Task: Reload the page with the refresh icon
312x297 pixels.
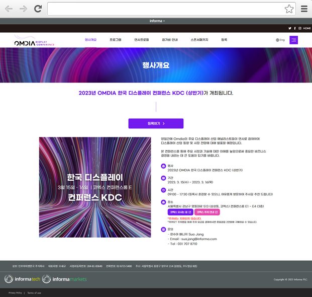Action: [x=38, y=9]
